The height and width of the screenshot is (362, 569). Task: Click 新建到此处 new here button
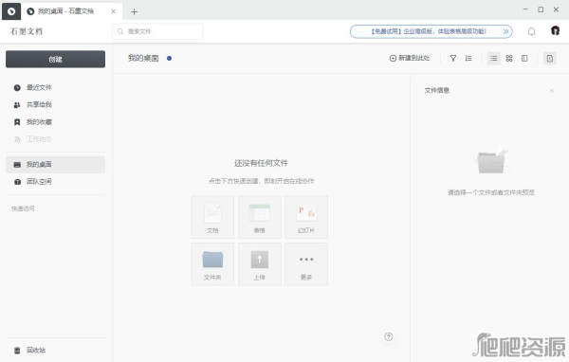click(x=410, y=58)
